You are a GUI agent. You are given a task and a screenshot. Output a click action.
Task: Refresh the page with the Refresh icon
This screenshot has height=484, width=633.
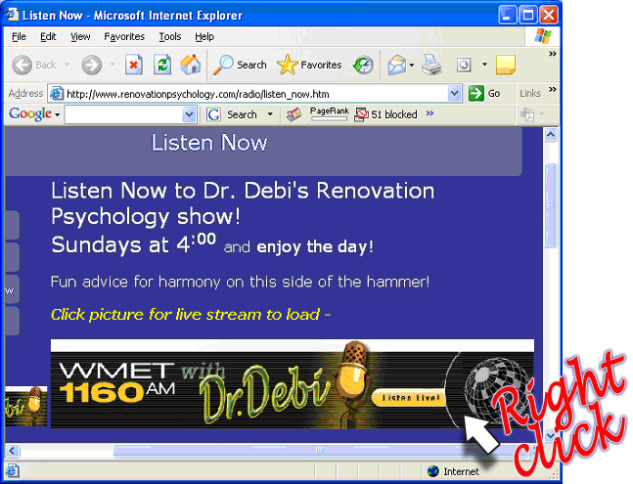click(x=162, y=65)
